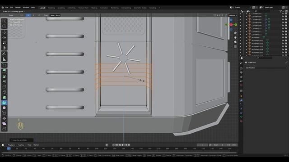The height and width of the screenshot is (162, 289).
Task: Select the Measure tool
Action: point(4,59)
